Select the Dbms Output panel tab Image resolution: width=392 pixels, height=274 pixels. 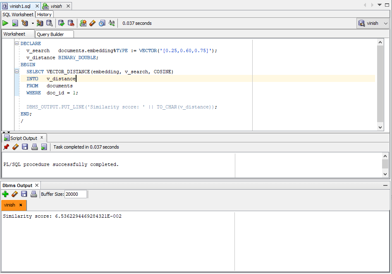click(17, 185)
